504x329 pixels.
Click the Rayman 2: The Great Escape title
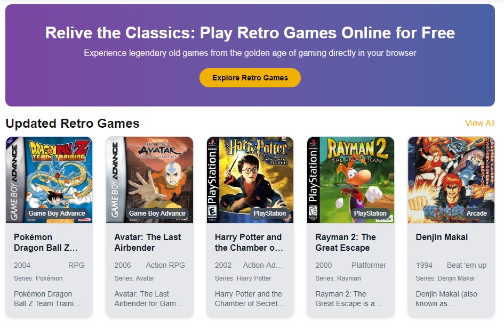click(346, 242)
